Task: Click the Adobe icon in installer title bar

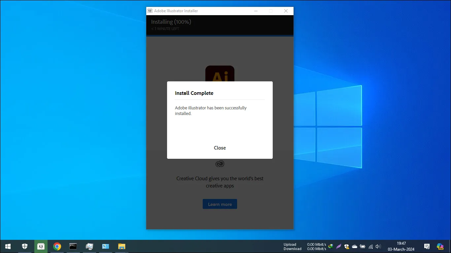Action: 150,11
